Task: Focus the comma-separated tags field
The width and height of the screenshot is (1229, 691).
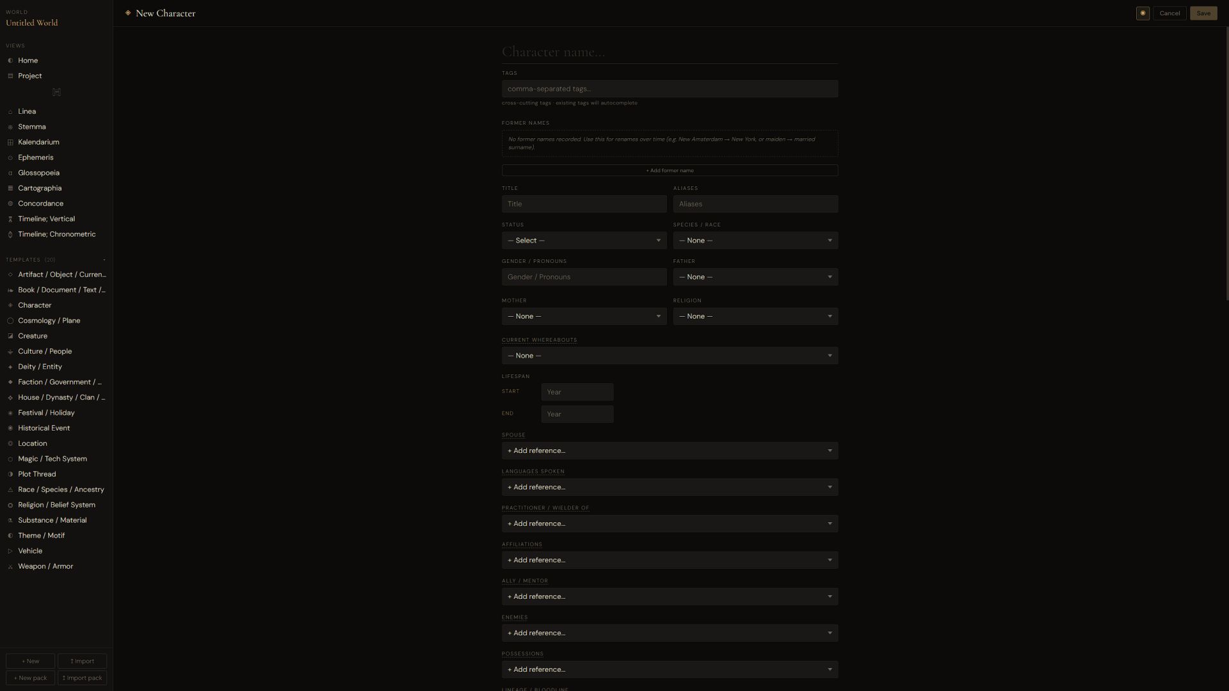Action: 670,89
